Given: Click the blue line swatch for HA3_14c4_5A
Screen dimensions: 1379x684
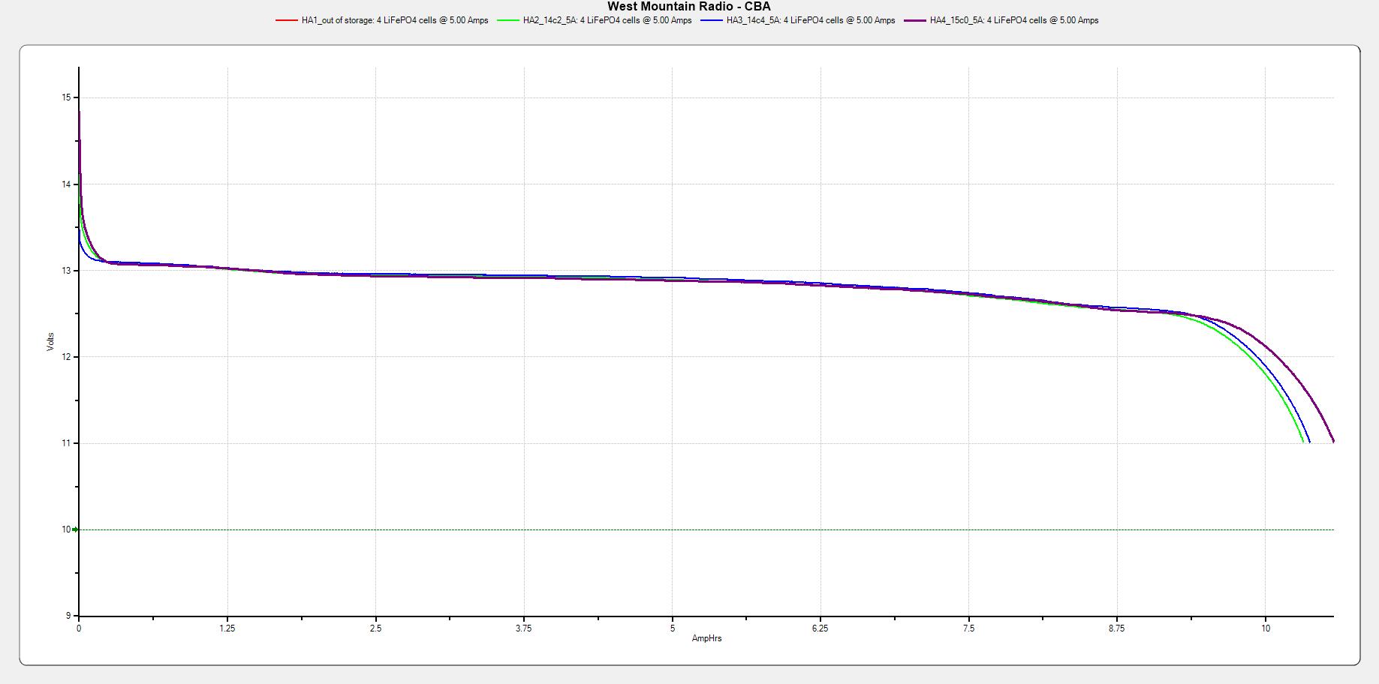Looking at the screenshot, I should (711, 21).
